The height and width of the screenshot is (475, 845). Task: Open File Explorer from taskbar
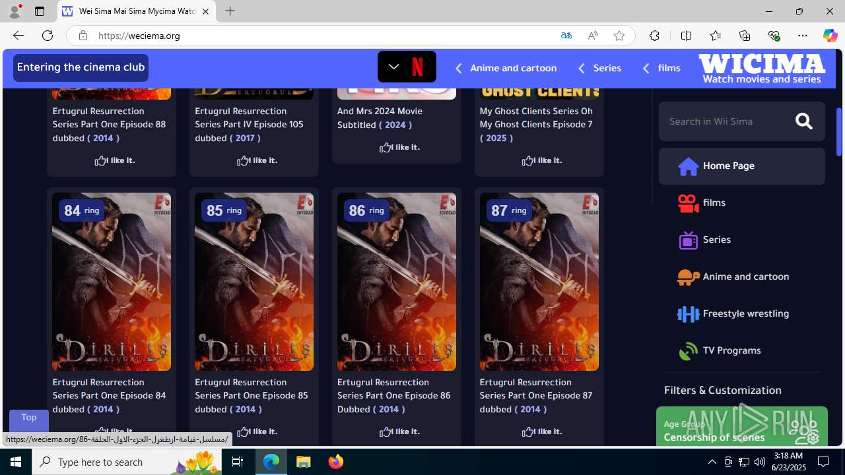(304, 462)
